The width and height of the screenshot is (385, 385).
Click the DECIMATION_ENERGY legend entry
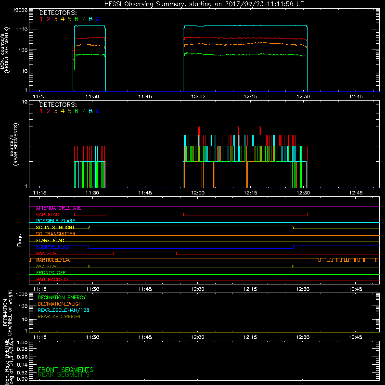[x=62, y=297]
